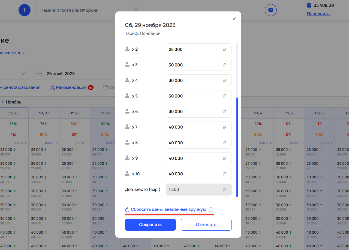This screenshot has width=349, height=250.
Task: Click the calendar icon in date field
Action: 40,74
